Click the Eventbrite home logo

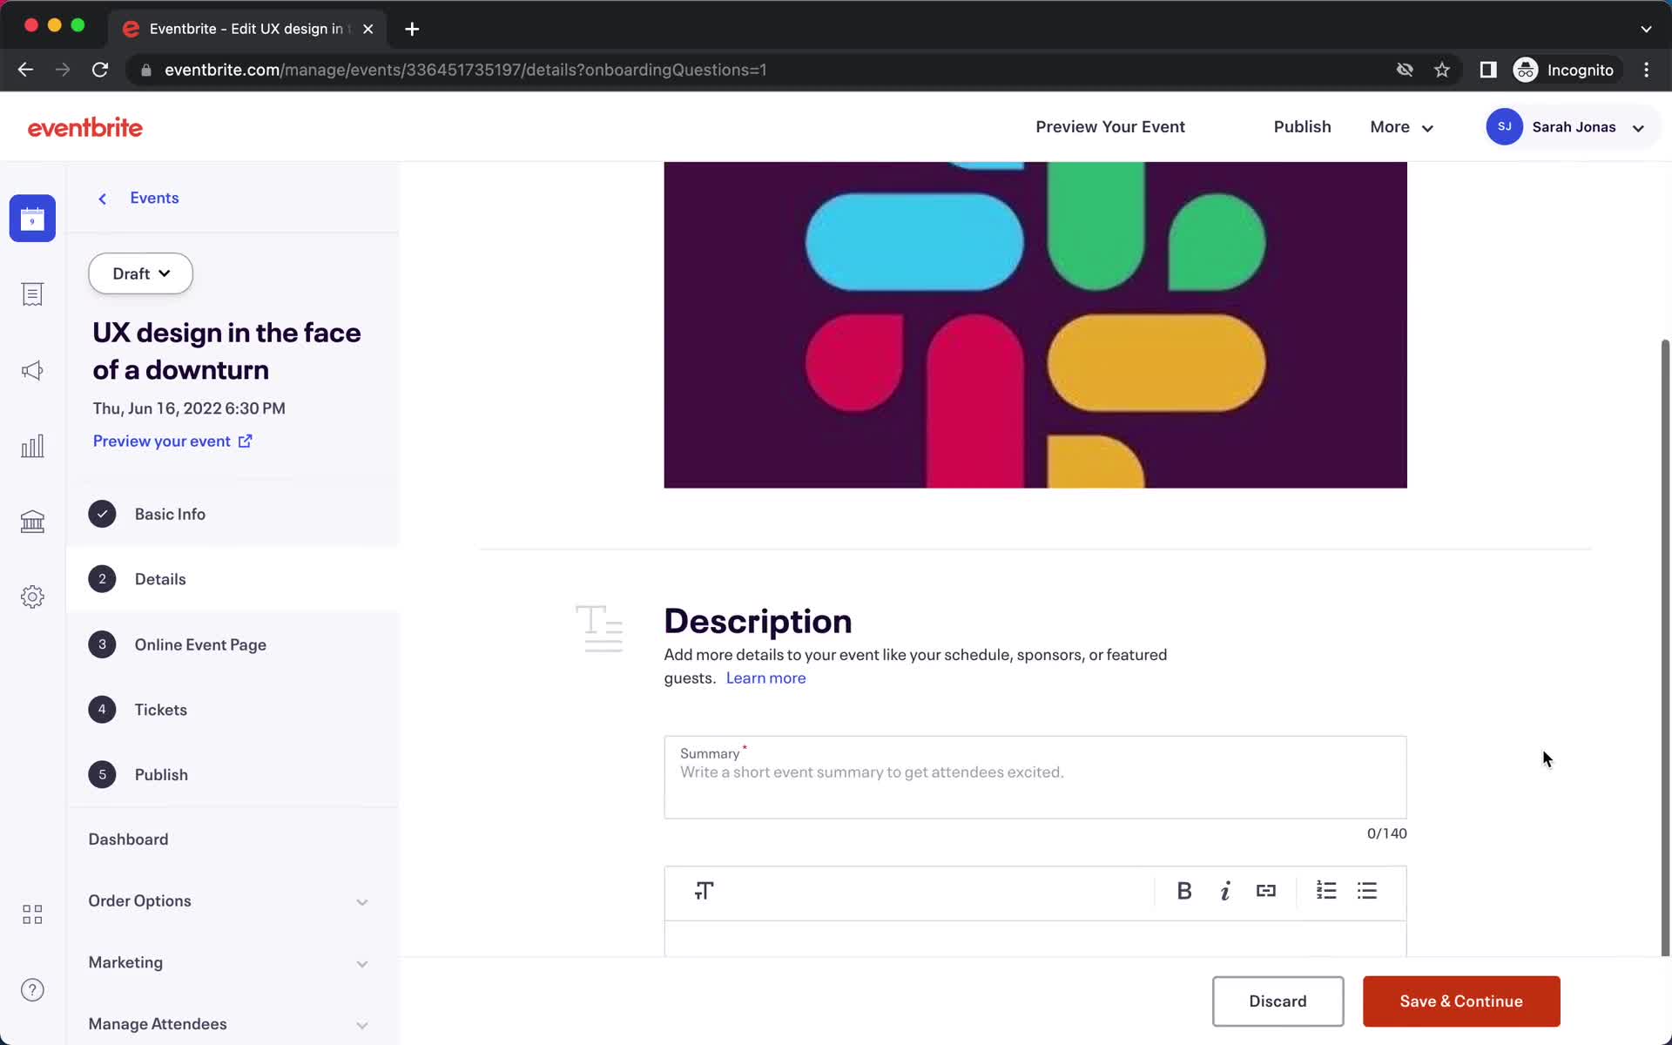84,126
